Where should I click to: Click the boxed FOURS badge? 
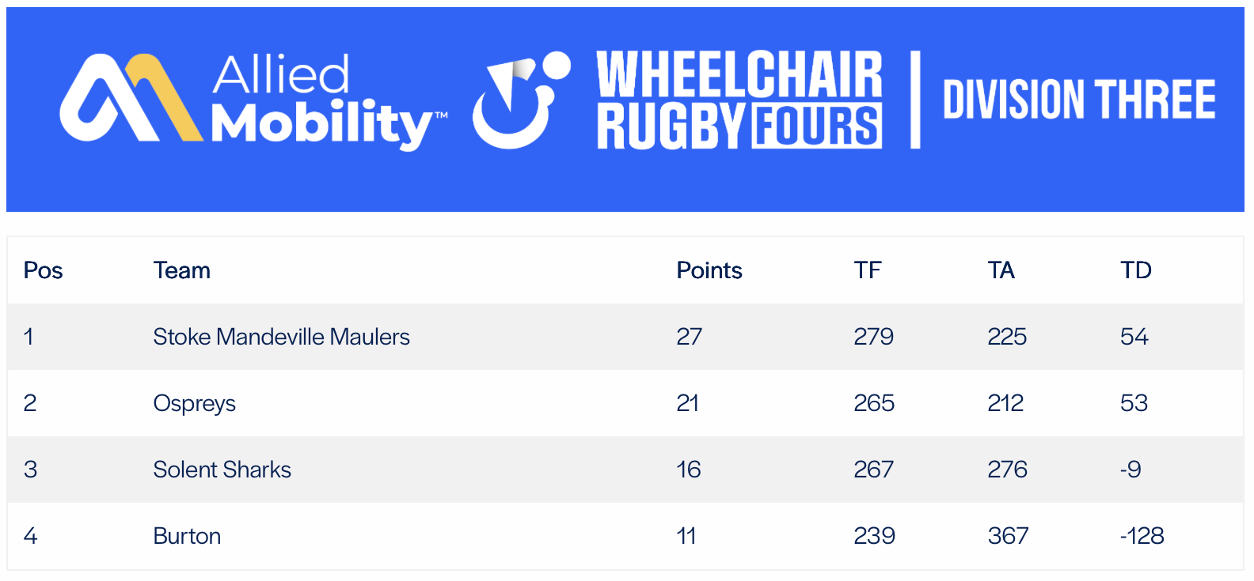tap(817, 125)
